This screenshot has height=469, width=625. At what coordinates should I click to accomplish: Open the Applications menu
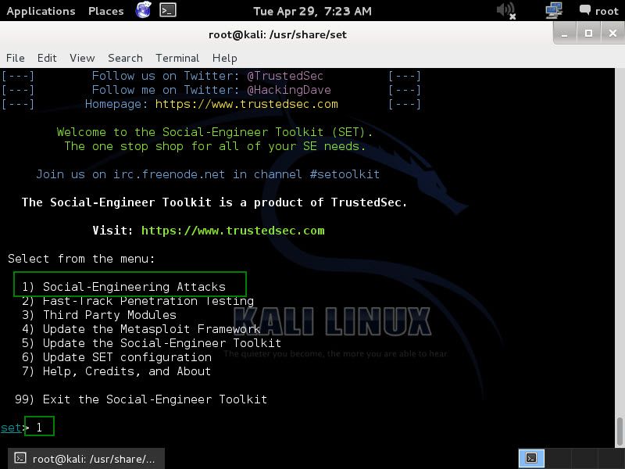(41, 11)
